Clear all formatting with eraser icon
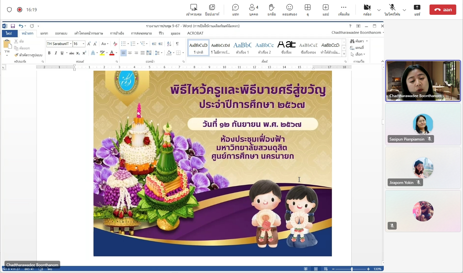 tap(115, 44)
